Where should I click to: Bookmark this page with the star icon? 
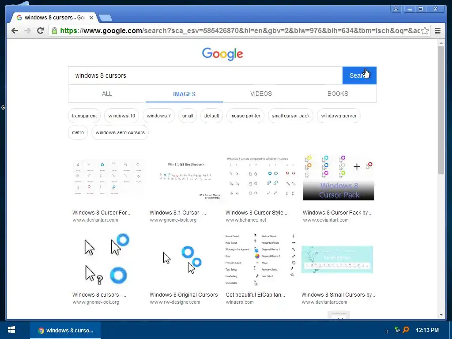pos(425,30)
